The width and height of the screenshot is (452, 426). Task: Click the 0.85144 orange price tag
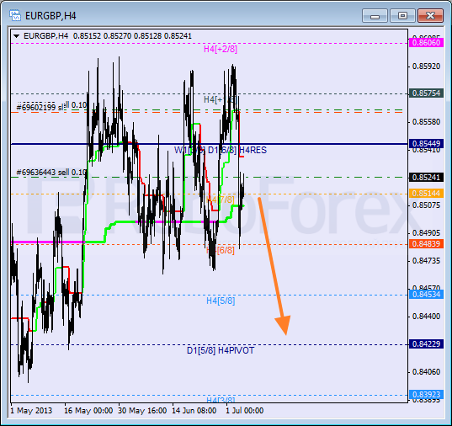click(426, 194)
